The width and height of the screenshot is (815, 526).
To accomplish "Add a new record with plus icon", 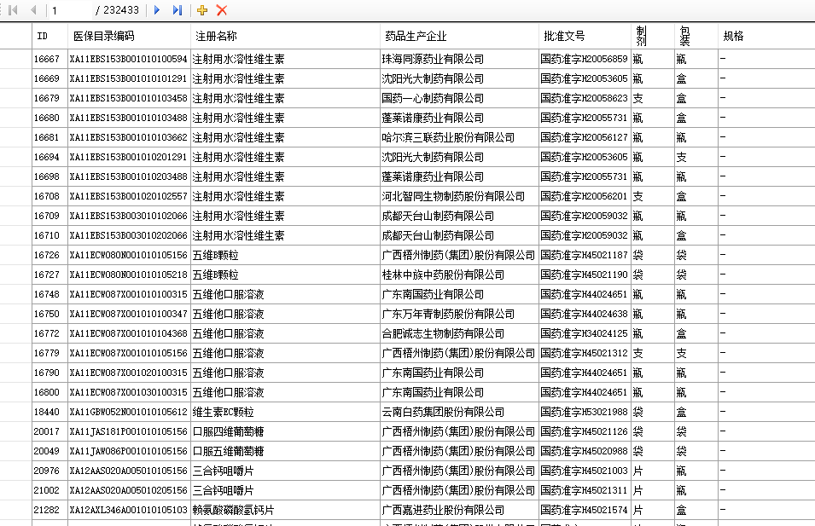I will pyautogui.click(x=202, y=10).
